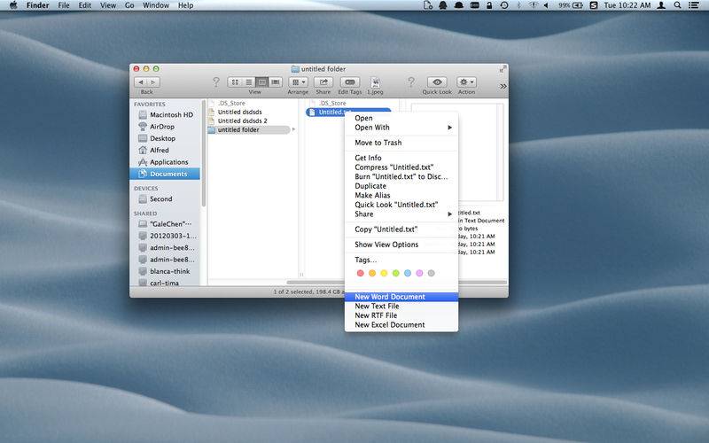Enter full screen with the window arrow icon
709x443 pixels.
pyautogui.click(x=503, y=69)
